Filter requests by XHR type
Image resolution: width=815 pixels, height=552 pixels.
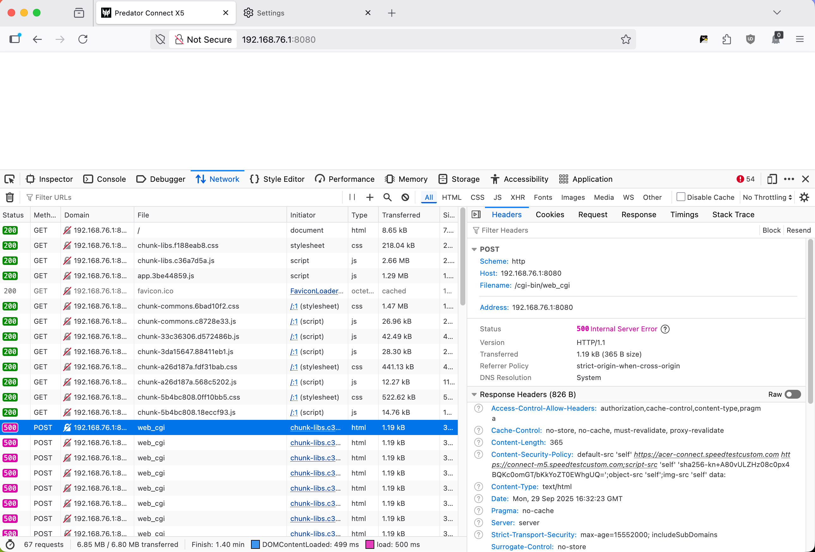517,198
